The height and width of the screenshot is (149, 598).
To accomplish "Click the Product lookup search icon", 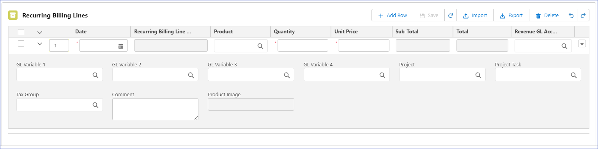I will 260,46.
